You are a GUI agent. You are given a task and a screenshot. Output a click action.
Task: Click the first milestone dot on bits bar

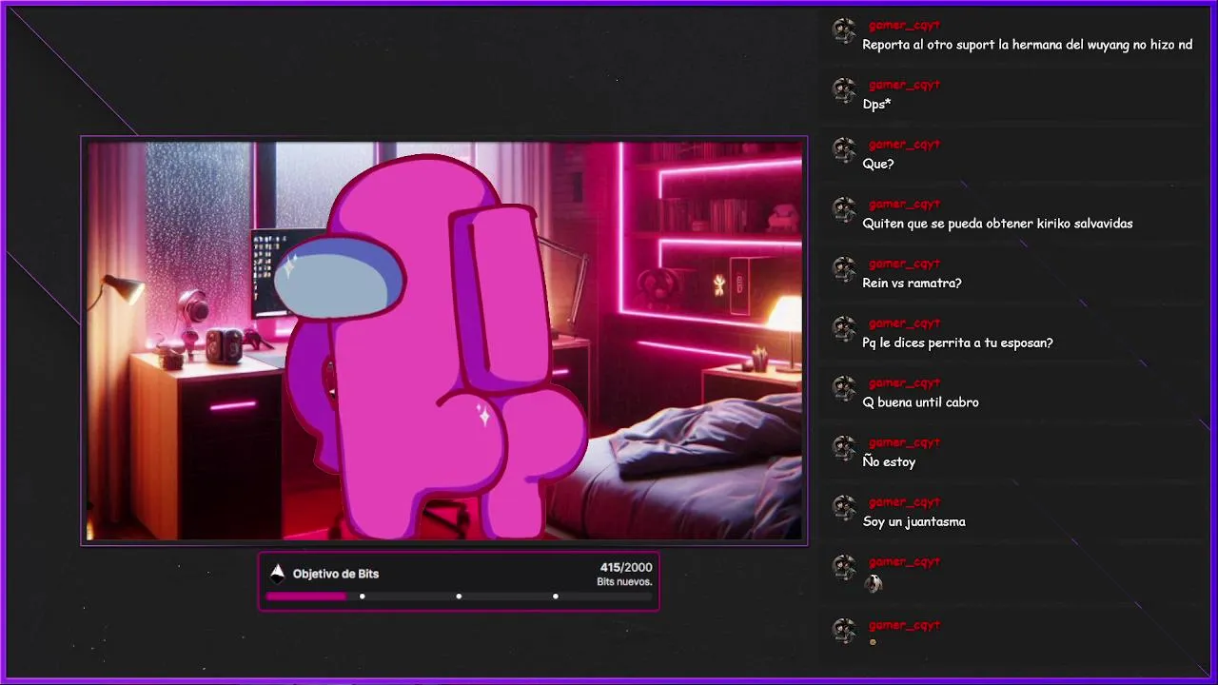point(363,597)
